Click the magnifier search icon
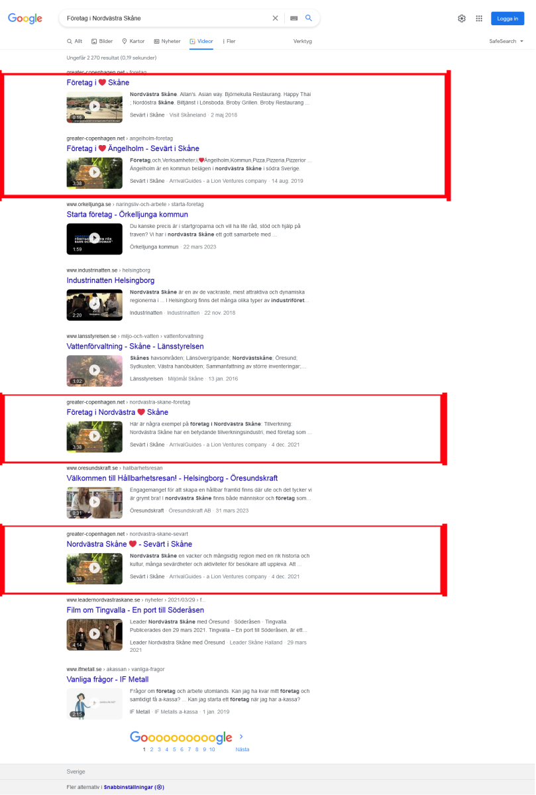 pos(309,19)
